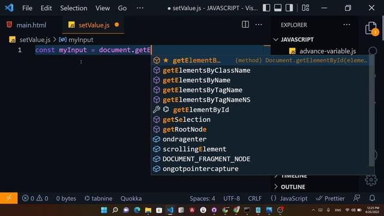Select getElementsByTagName suggestion
Screen dimensions: 384x216
click(x=260, y=90)
